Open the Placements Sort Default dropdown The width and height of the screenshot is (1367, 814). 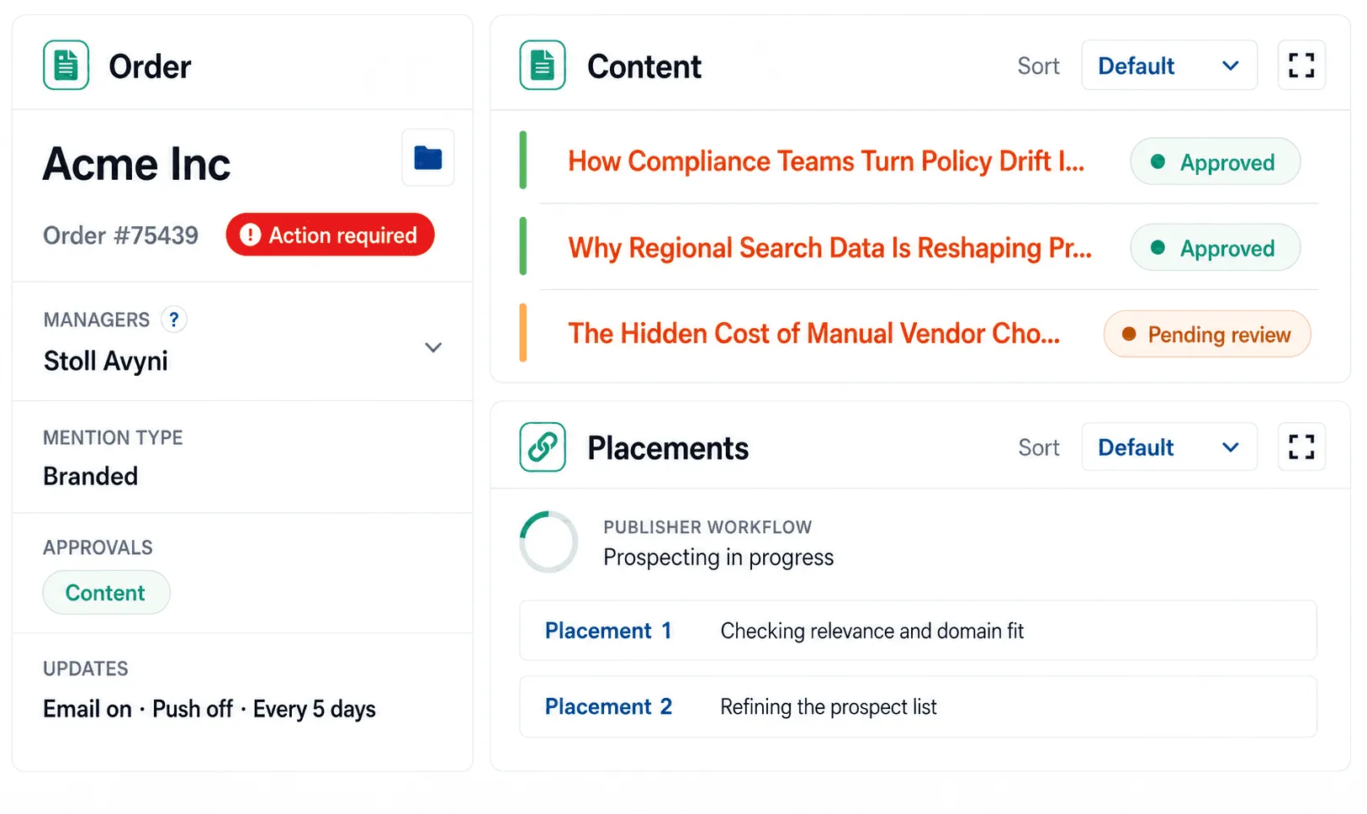pyautogui.click(x=1169, y=447)
